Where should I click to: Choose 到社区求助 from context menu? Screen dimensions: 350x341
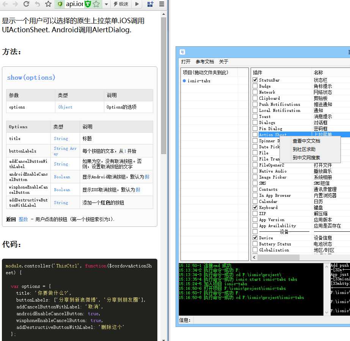(304, 149)
